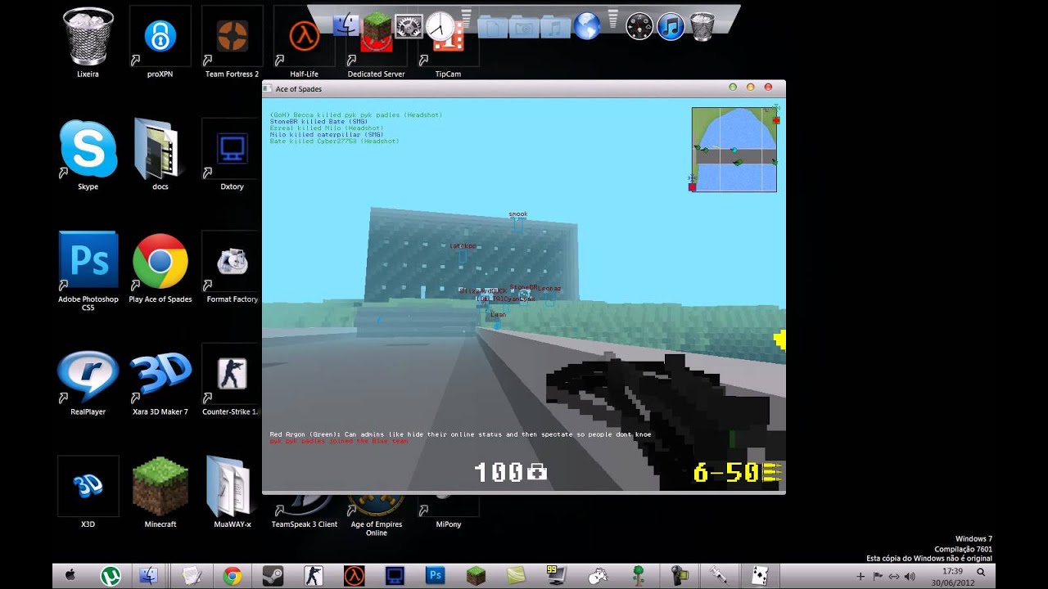Click 'Bate killed Cyber27753' kill feed line
Image resolution: width=1048 pixels, height=589 pixels.
(x=335, y=141)
